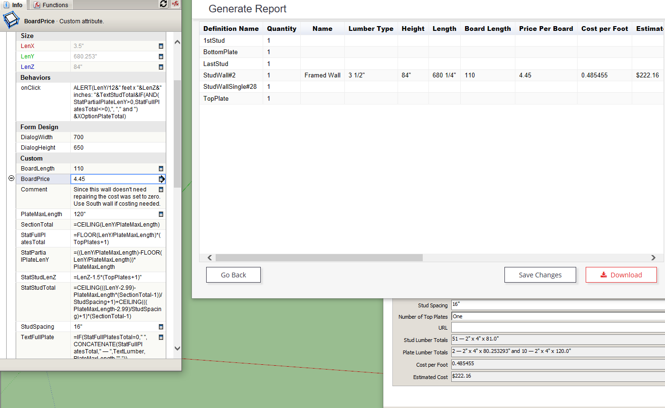Click the red =fx toggle formula view icon

coord(175,4)
